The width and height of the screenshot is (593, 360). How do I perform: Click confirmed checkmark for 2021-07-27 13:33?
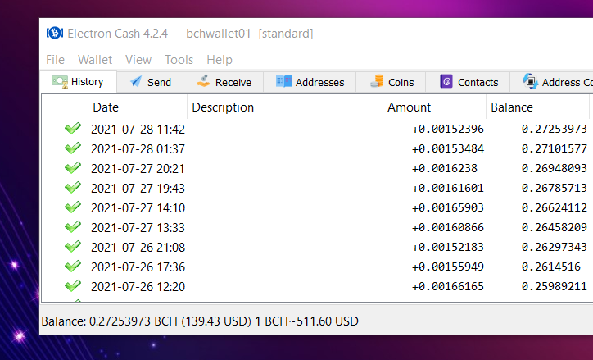73,227
